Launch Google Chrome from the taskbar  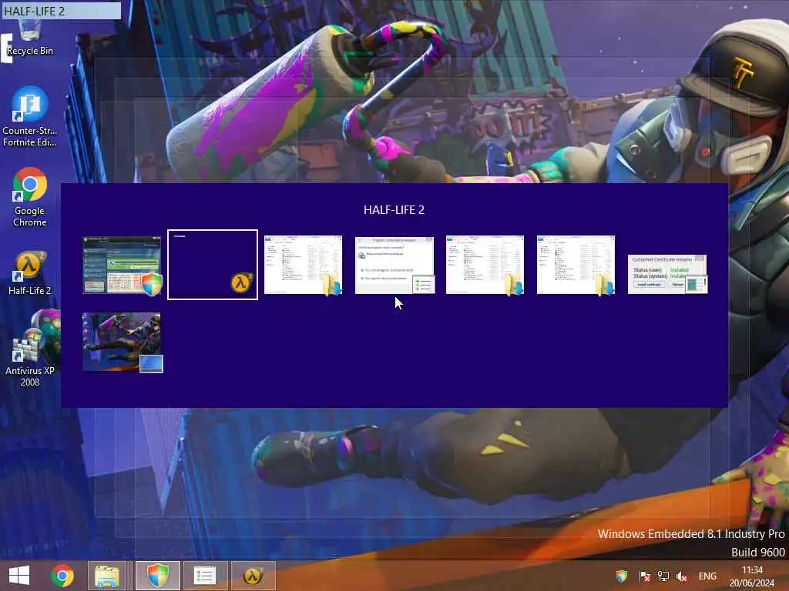62,576
